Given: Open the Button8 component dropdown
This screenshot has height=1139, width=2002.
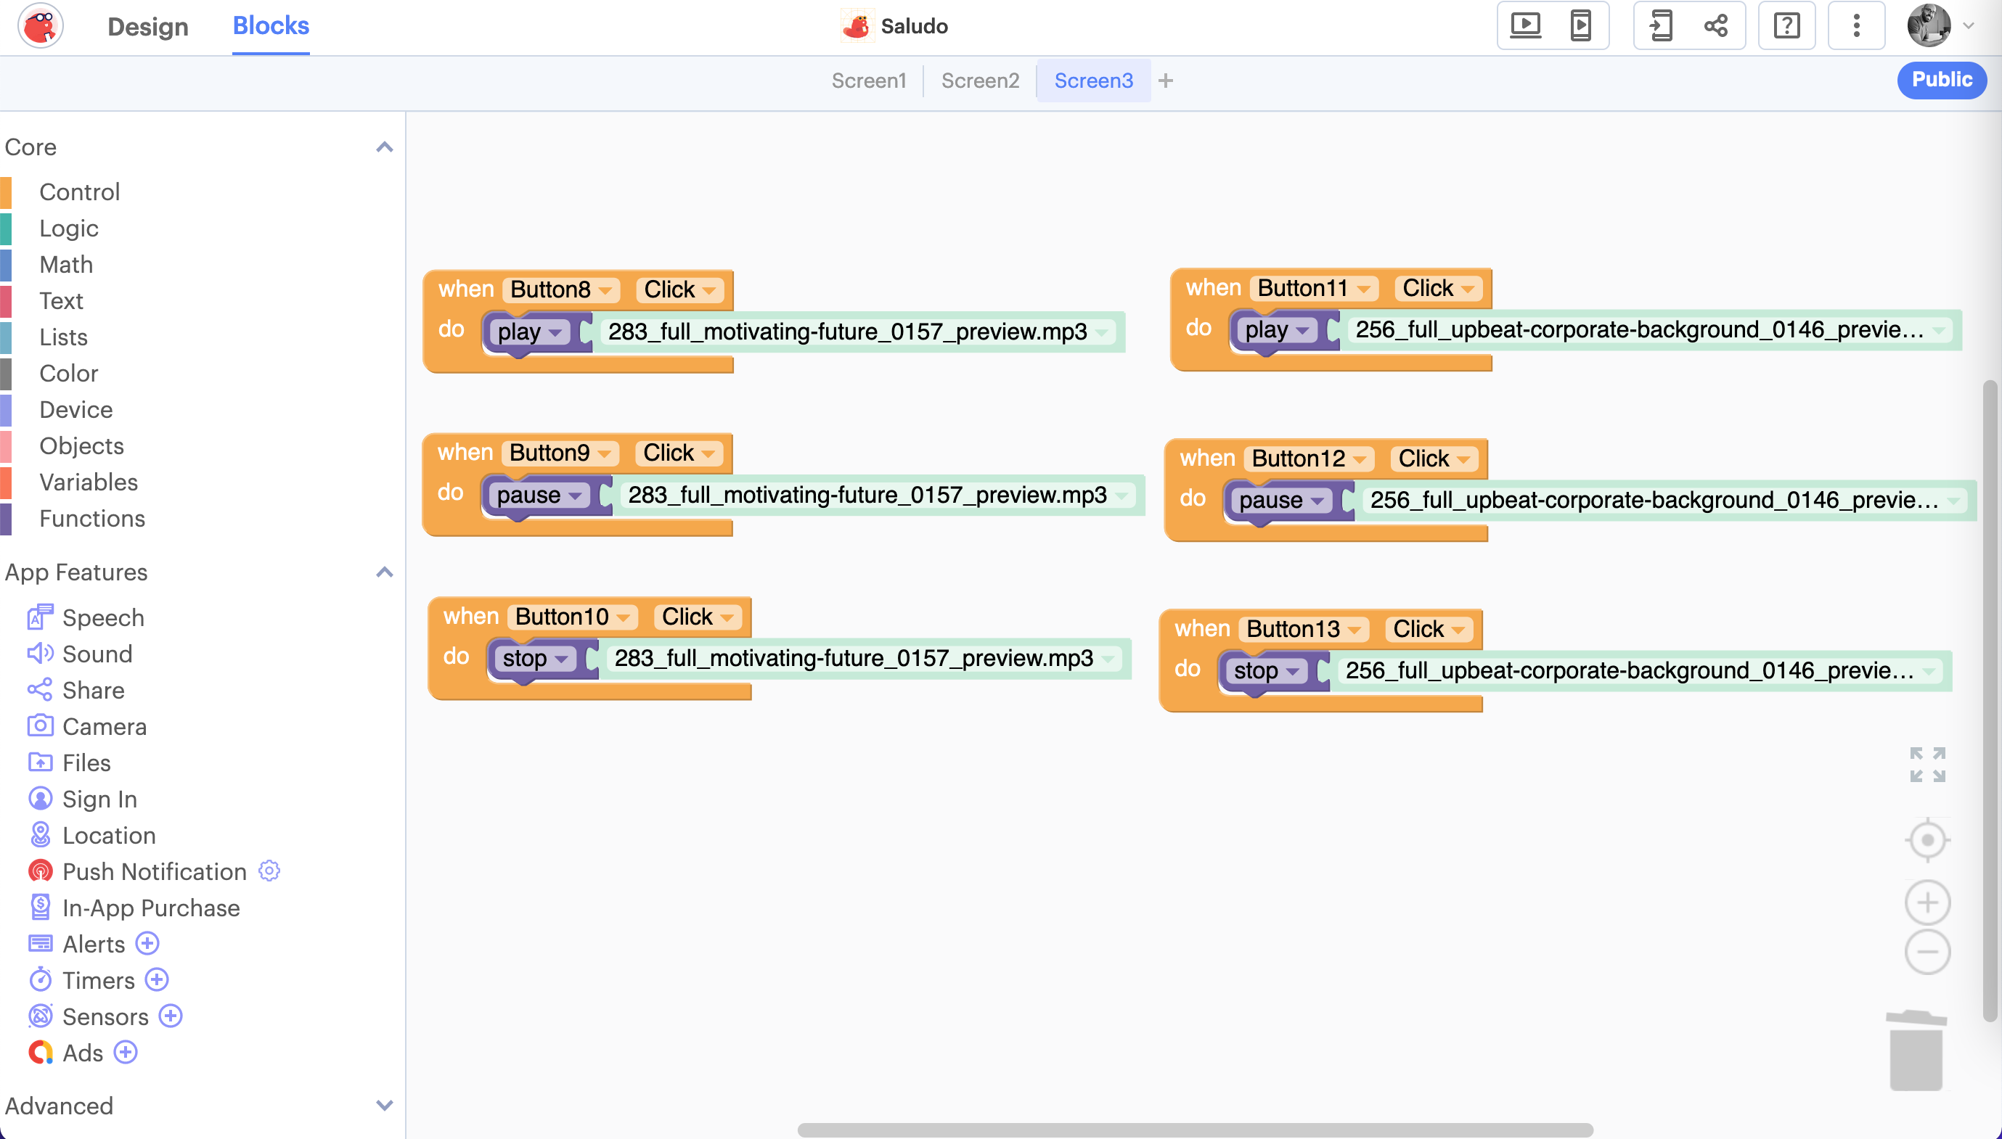Looking at the screenshot, I should (605, 290).
